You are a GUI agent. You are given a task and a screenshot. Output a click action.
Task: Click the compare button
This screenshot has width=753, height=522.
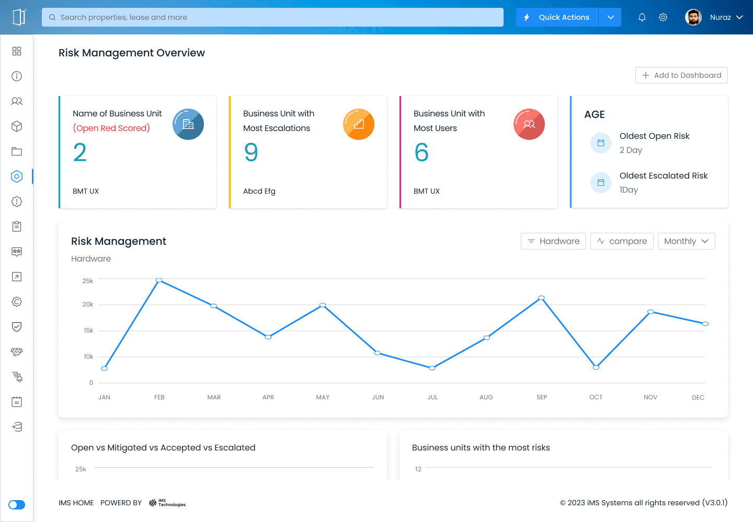tap(622, 241)
